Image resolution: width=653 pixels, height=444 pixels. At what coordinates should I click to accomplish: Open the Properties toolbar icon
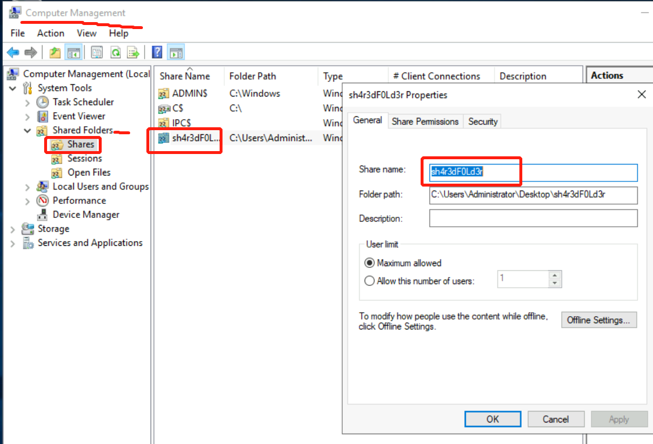(x=97, y=53)
